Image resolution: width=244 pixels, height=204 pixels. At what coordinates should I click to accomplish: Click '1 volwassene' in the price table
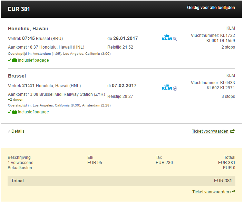click(21, 163)
